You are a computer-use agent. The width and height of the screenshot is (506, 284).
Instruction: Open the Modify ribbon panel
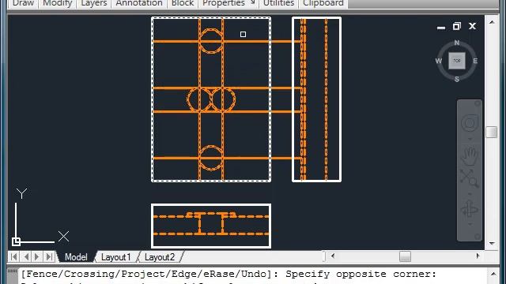coord(58,3)
